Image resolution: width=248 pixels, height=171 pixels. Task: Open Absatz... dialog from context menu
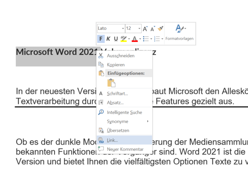(124, 102)
